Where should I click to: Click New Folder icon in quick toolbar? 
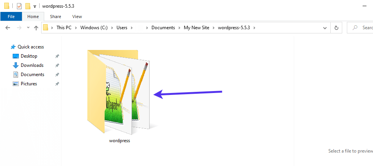point(28,6)
